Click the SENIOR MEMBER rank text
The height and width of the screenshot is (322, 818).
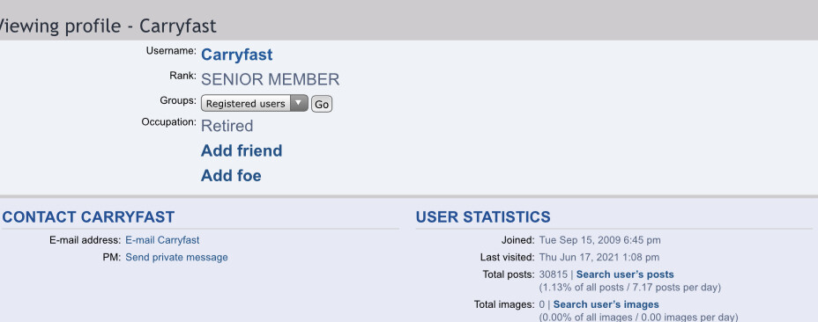271,80
